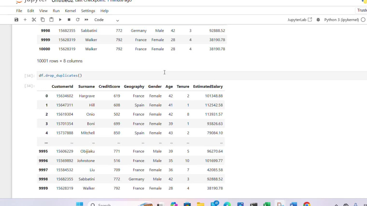The width and height of the screenshot is (367, 206).
Task: Show hidden system tray icons
Action: point(336,205)
